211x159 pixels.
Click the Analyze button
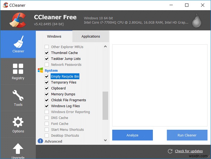[132, 135]
